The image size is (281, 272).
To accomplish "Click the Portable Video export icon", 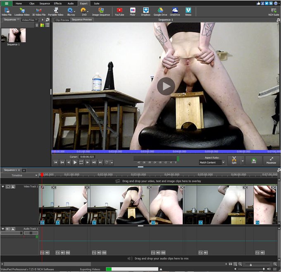I will click(x=55, y=12).
